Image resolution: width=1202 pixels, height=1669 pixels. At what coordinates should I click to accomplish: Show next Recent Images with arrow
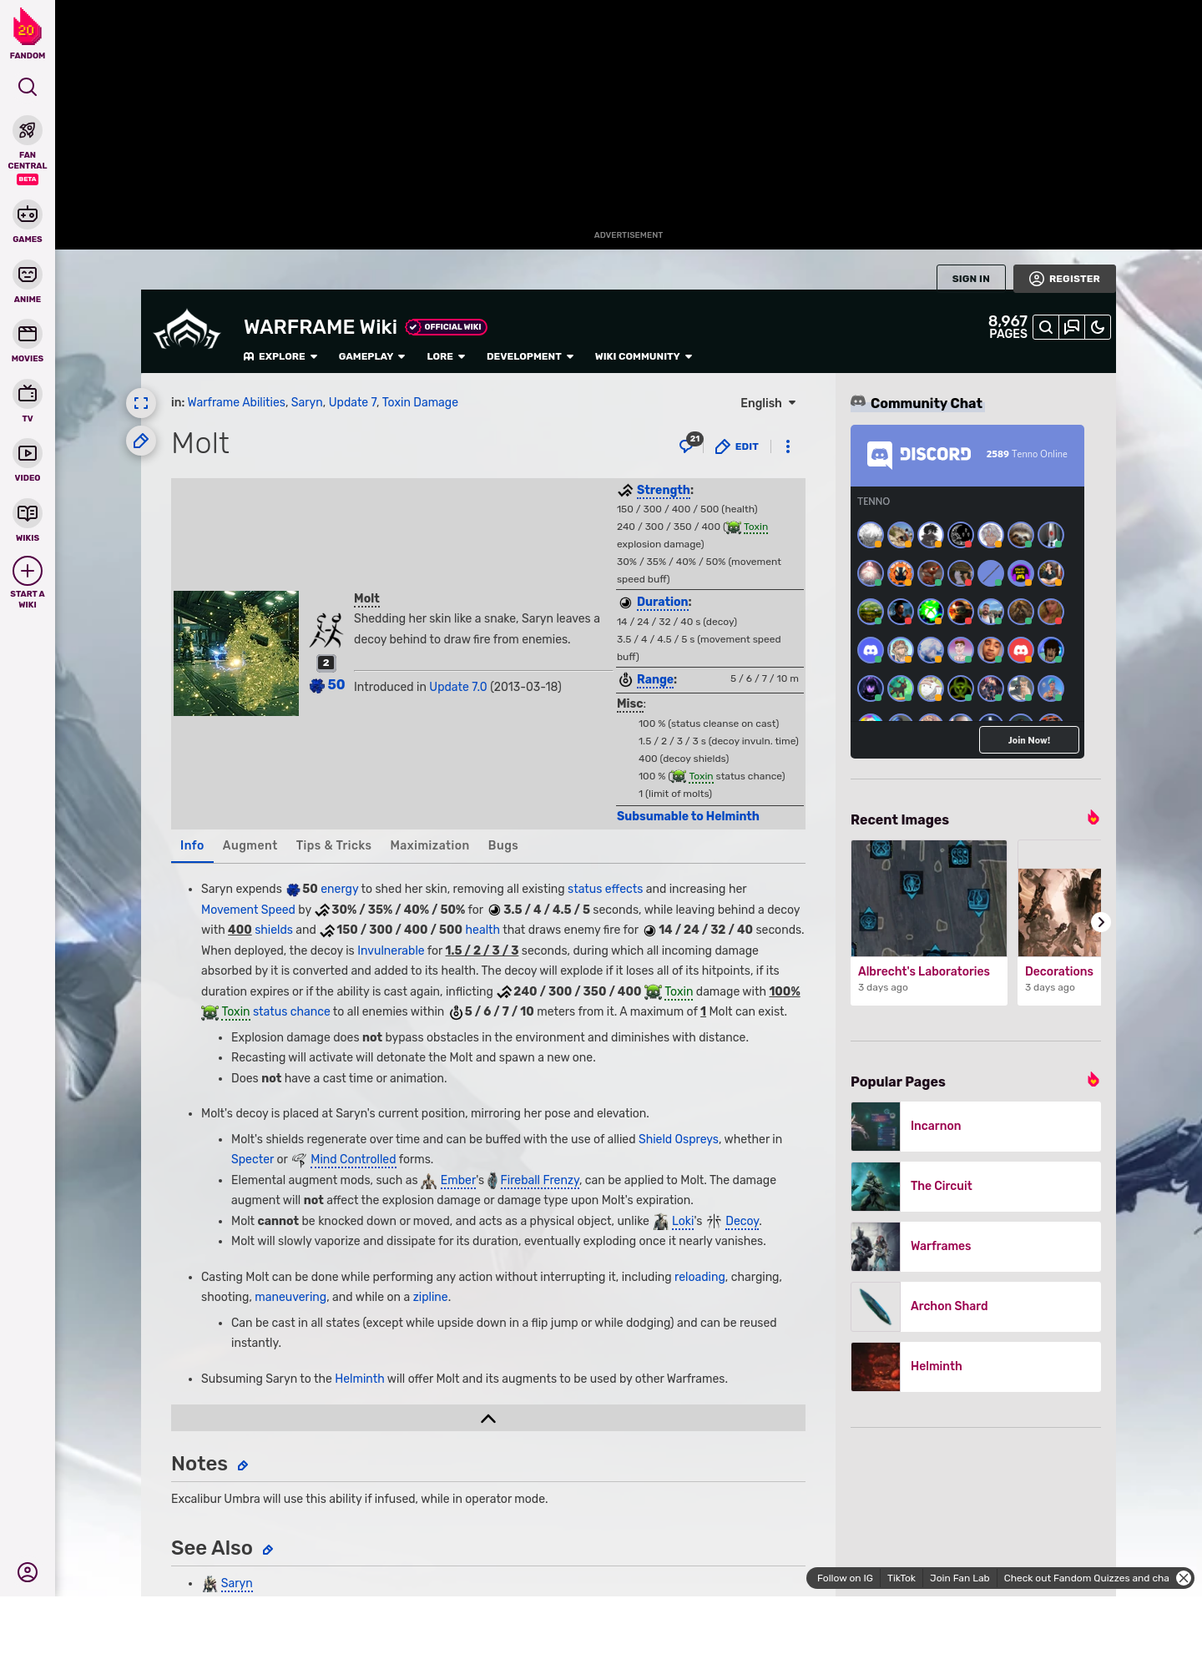pos(1101,922)
